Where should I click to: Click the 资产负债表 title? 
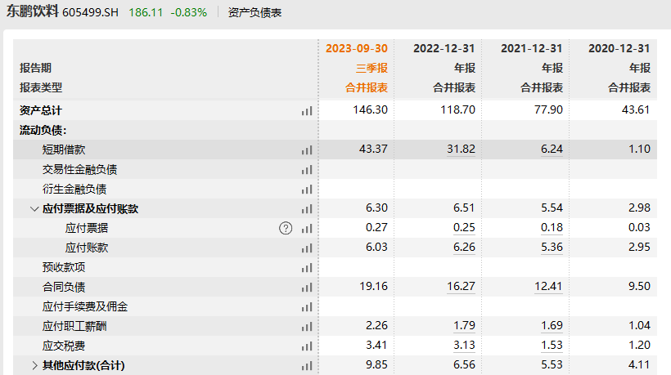(x=254, y=12)
